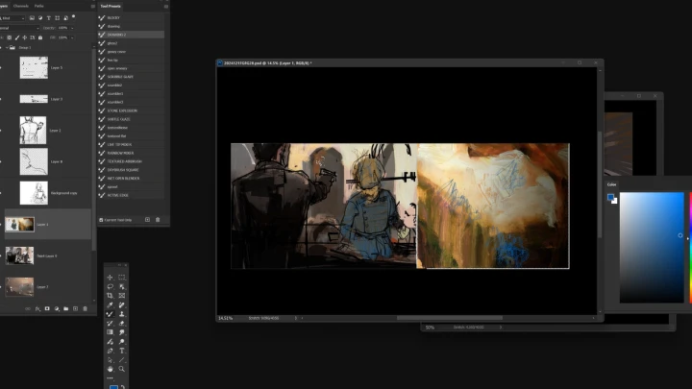Open the status bar info arrow next to 14.51%
692x389 pixels.
point(296,318)
